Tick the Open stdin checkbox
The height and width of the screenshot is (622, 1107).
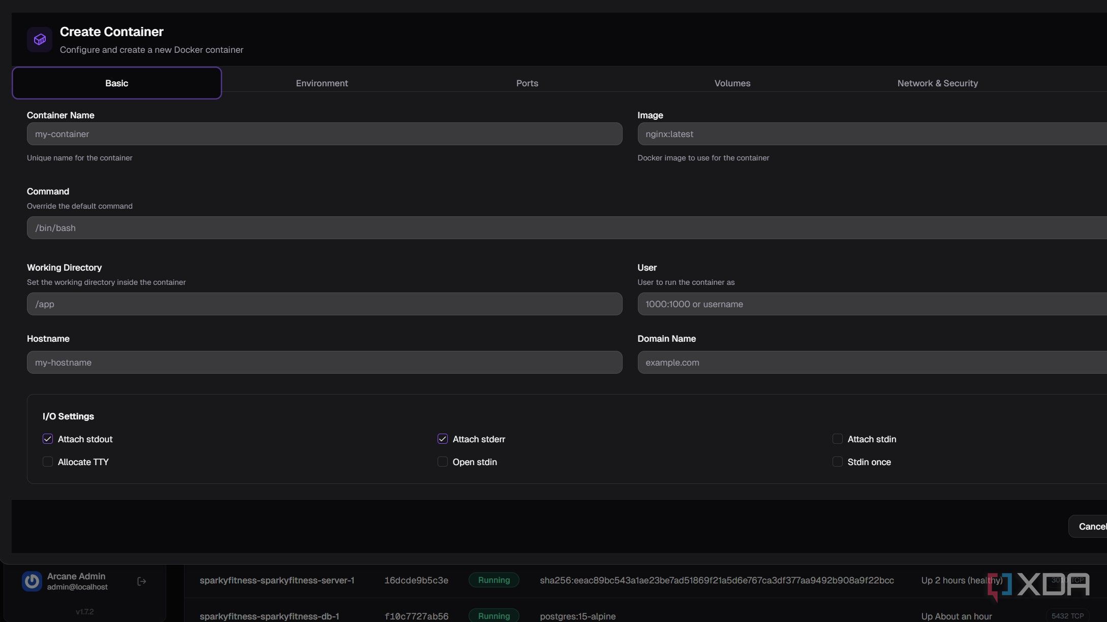443,462
